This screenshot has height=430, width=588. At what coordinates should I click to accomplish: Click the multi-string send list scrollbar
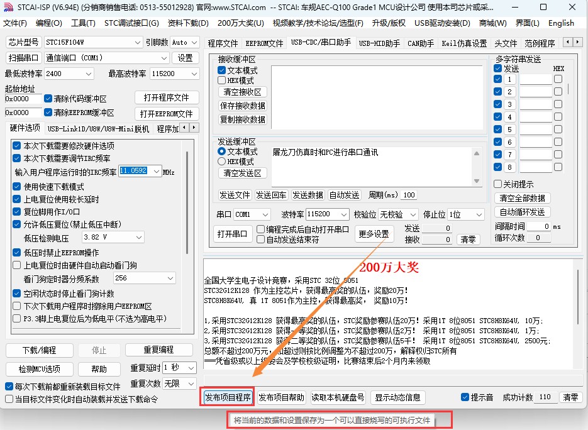click(569, 89)
